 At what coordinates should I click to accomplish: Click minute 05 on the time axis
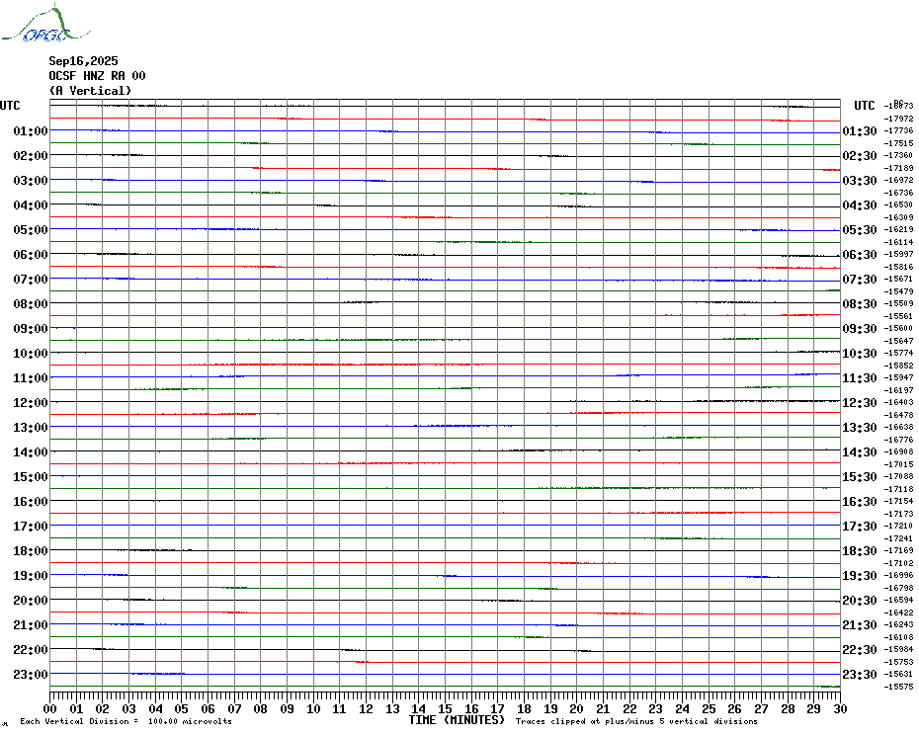(x=182, y=708)
